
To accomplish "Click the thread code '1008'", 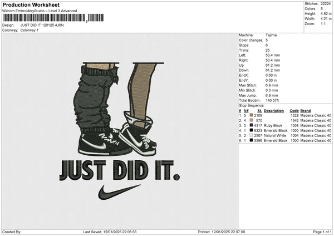I will (x=294, y=125).
